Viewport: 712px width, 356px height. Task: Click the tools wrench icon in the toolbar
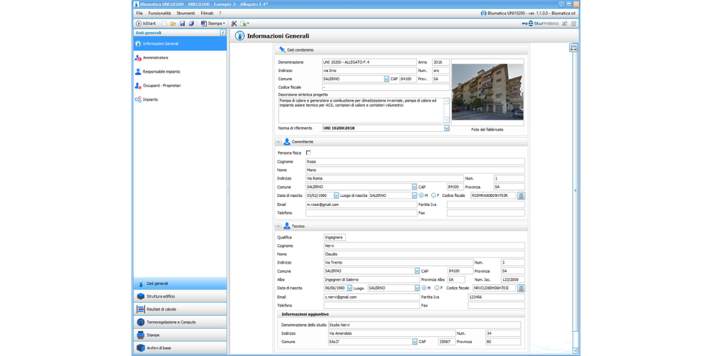pyautogui.click(x=234, y=24)
